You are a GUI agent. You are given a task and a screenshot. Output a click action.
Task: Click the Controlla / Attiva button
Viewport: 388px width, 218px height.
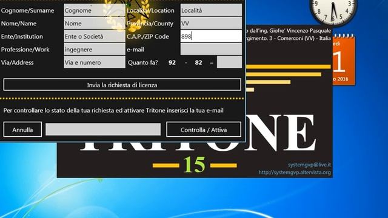click(204, 129)
